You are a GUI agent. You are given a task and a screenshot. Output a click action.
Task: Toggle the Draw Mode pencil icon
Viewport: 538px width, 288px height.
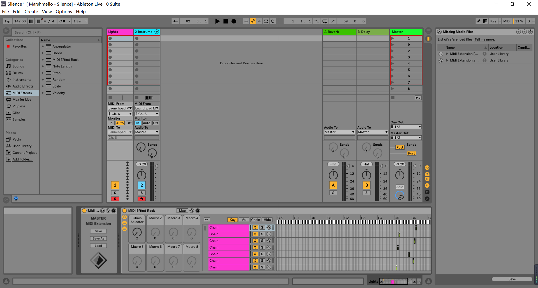479,21
